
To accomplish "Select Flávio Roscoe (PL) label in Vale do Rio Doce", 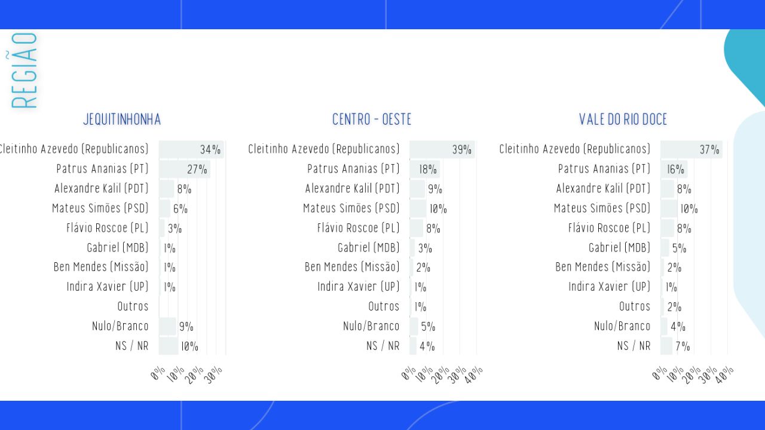I will (610, 228).
